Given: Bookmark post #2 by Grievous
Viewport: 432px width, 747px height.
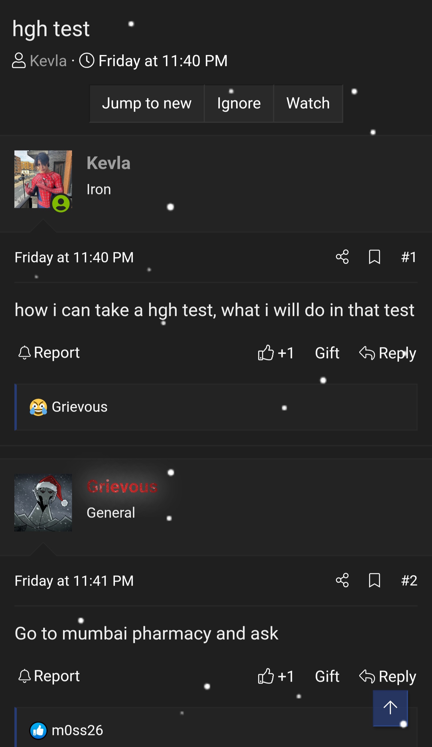Looking at the screenshot, I should pyautogui.click(x=374, y=580).
